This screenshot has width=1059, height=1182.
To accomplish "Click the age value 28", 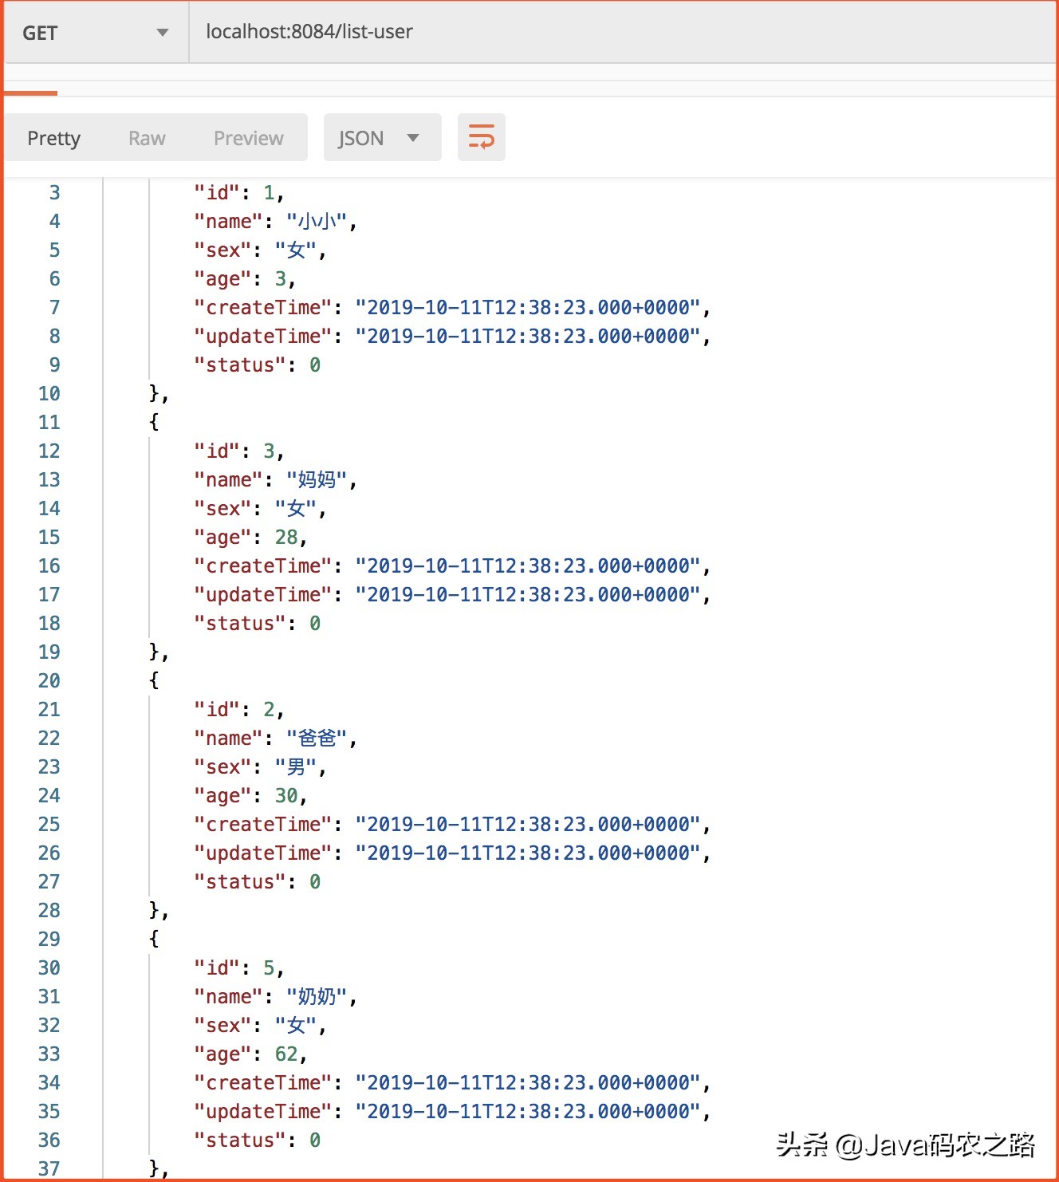I will (286, 538).
